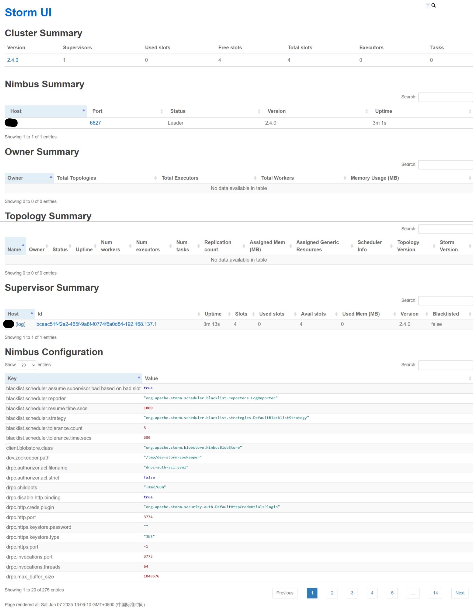Open the Show entries count dropdown
473x611 pixels.
(27, 365)
